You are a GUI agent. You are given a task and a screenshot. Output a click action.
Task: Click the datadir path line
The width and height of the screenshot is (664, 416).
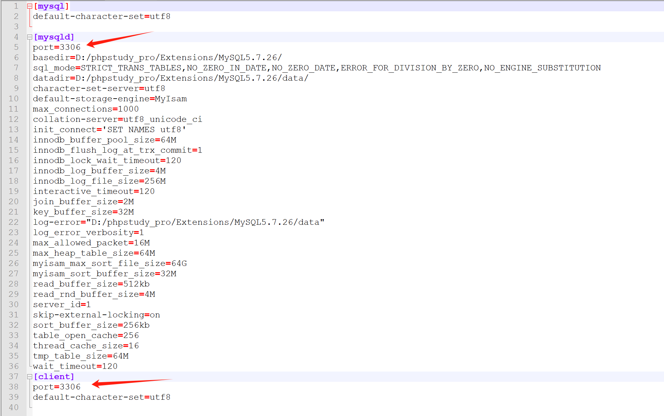pos(170,78)
